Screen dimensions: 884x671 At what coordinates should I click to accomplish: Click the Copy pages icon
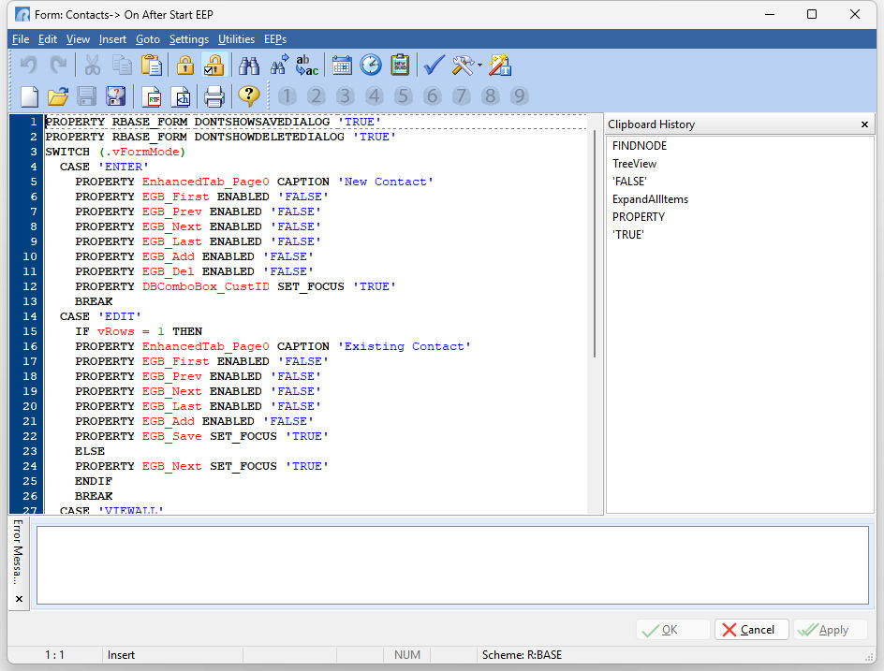(x=122, y=66)
